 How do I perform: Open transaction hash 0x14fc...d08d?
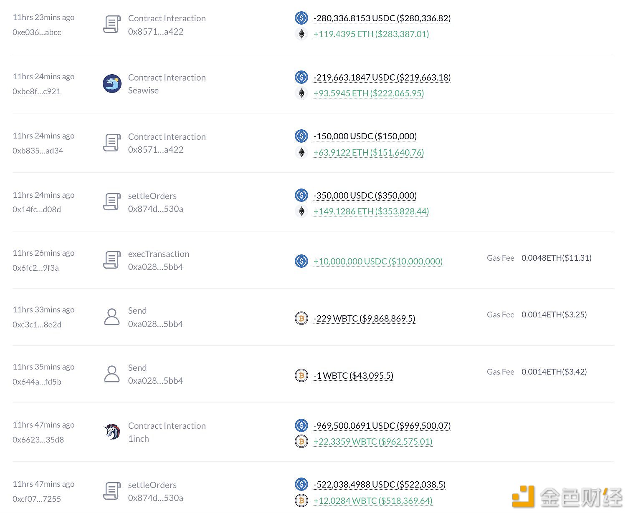pyautogui.click(x=37, y=209)
